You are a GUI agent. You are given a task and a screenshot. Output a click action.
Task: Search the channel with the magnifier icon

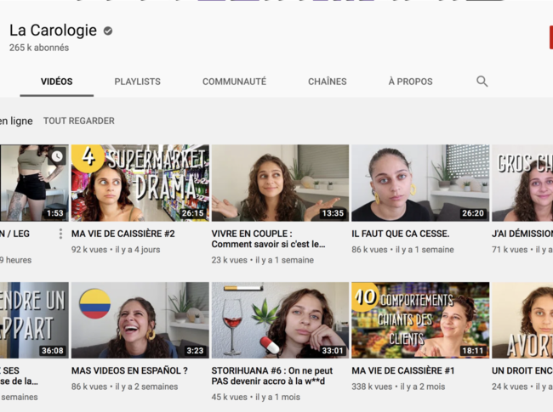482,82
